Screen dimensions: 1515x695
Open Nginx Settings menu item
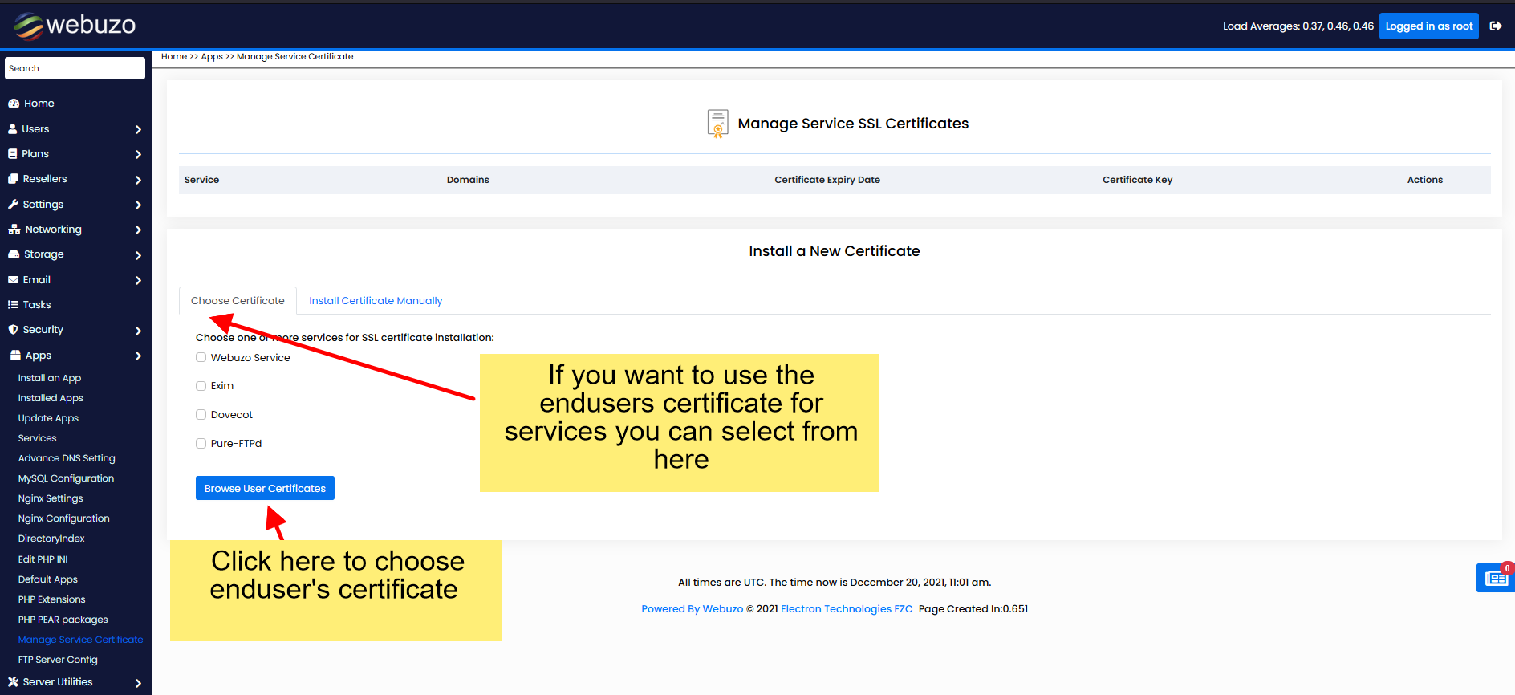51,498
